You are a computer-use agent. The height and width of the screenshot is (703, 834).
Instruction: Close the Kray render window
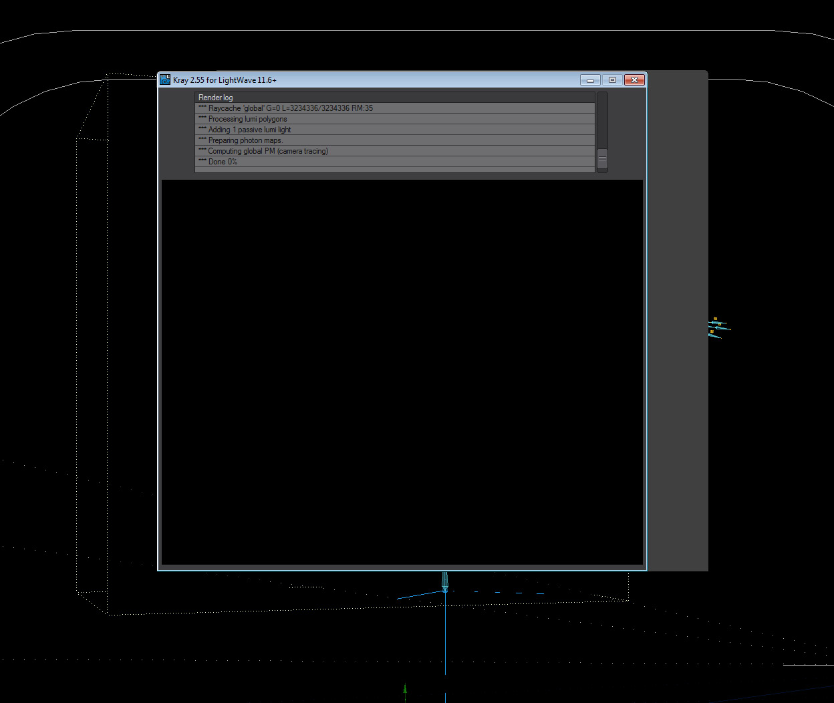point(634,80)
